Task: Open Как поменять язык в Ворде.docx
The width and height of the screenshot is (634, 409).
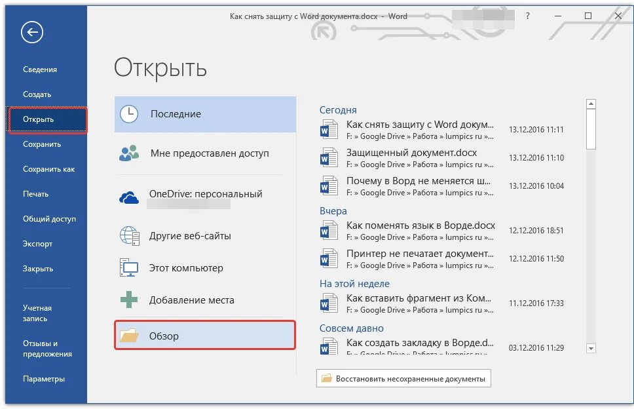Action: (420, 225)
